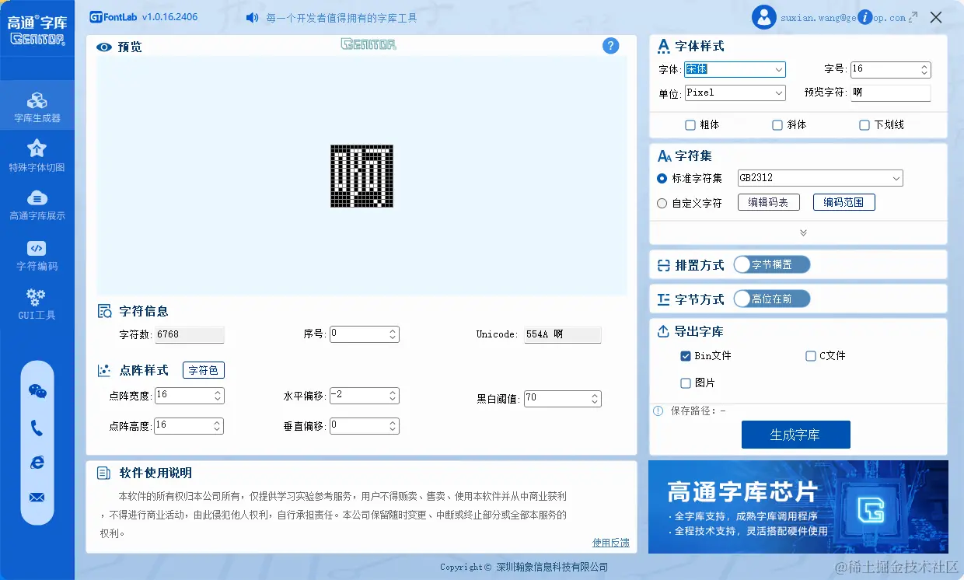Click the 软件使用说明 document icon
Screen dimensions: 964x580
click(x=103, y=473)
